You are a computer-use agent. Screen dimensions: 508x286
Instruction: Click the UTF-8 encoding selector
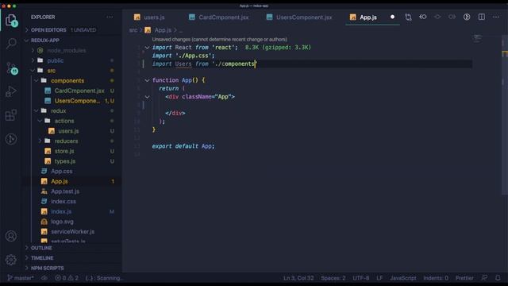coord(360,278)
